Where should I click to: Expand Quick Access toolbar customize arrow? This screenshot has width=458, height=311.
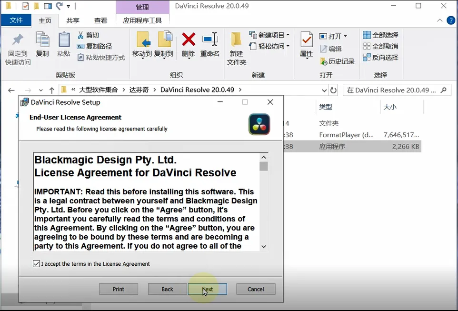(69, 6)
